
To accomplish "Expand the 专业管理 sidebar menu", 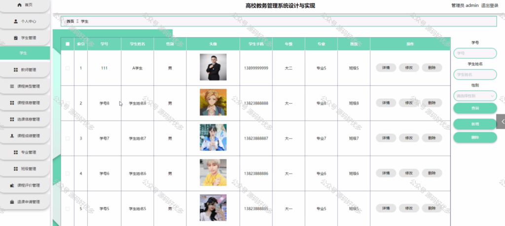I will pos(25,152).
